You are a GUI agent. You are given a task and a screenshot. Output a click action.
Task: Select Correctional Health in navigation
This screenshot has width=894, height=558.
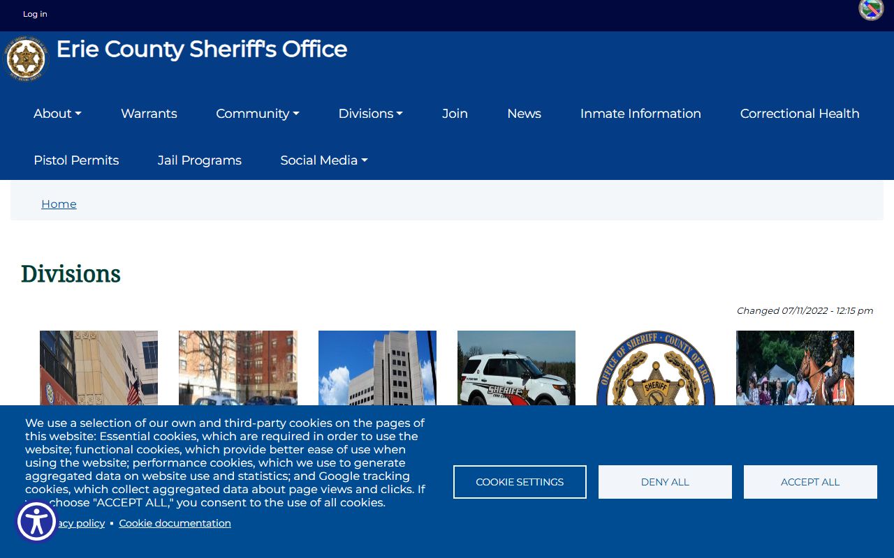point(800,114)
